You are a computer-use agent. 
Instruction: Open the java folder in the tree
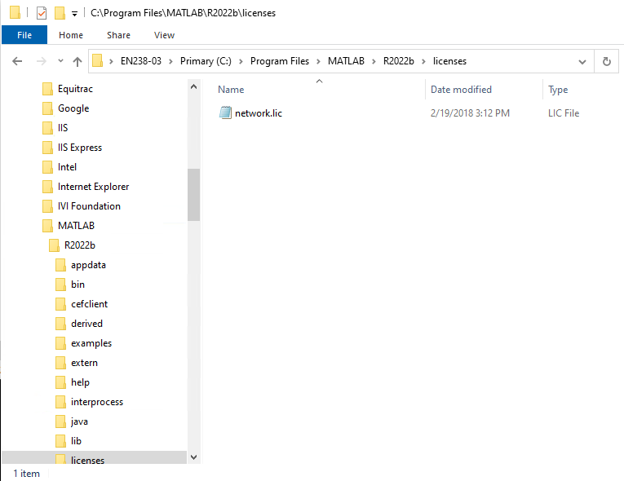79,421
